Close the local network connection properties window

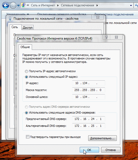click(x=98, y=17)
